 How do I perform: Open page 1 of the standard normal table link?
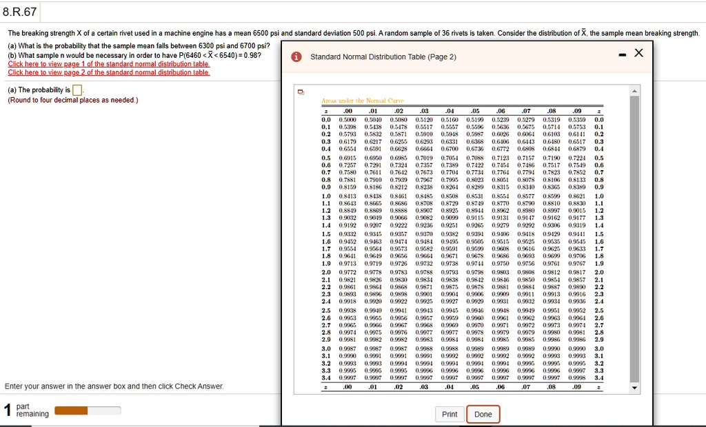point(108,64)
